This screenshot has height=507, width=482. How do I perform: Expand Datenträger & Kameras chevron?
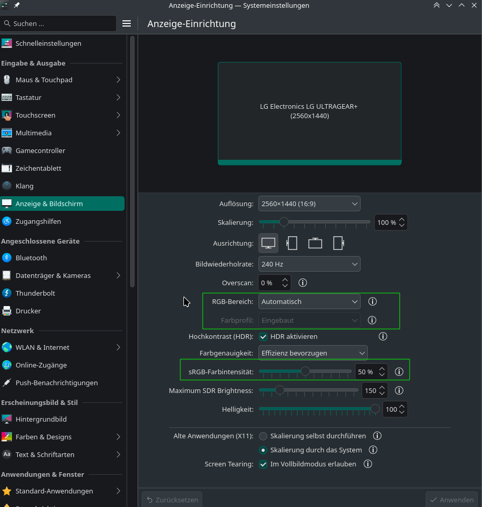pos(118,275)
